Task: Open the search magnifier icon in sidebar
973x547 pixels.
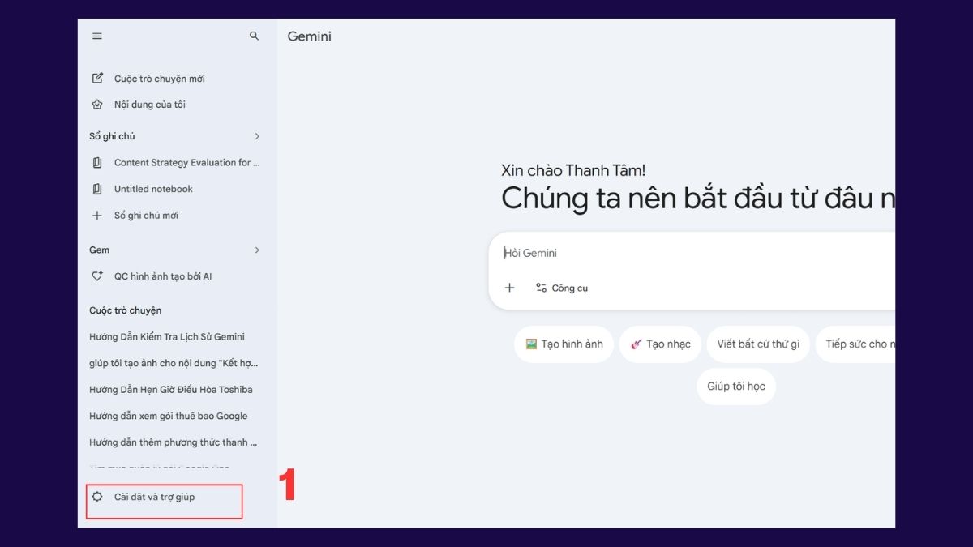Action: click(x=255, y=36)
